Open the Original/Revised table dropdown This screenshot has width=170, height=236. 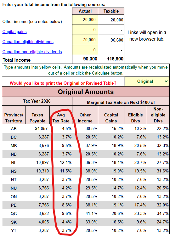[147, 81]
